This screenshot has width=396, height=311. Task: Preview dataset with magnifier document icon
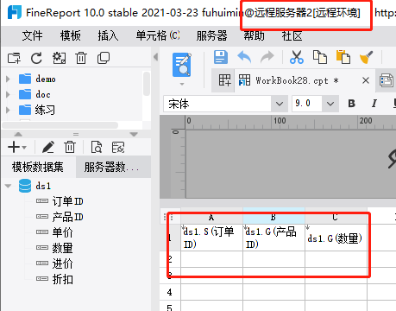(97, 147)
